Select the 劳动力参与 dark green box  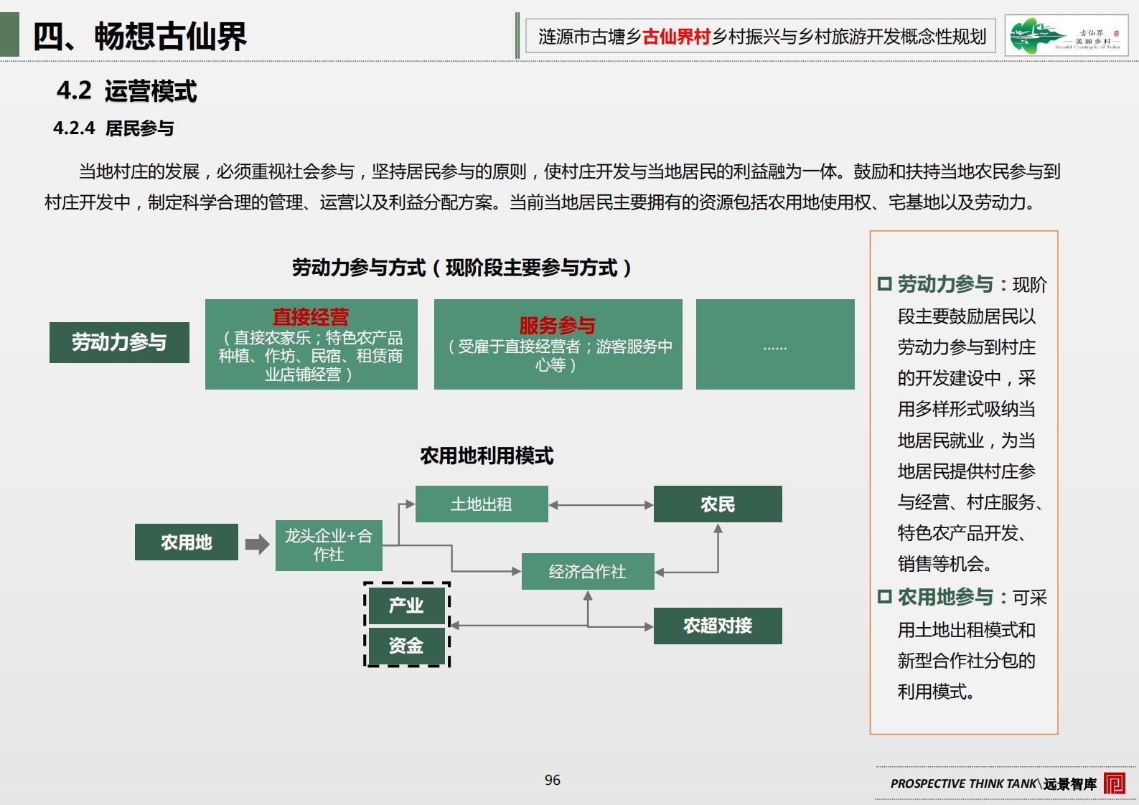pyautogui.click(x=119, y=342)
